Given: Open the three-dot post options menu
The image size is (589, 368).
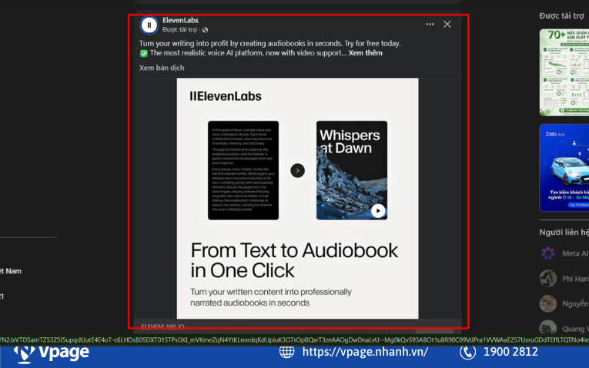Looking at the screenshot, I should [x=430, y=25].
